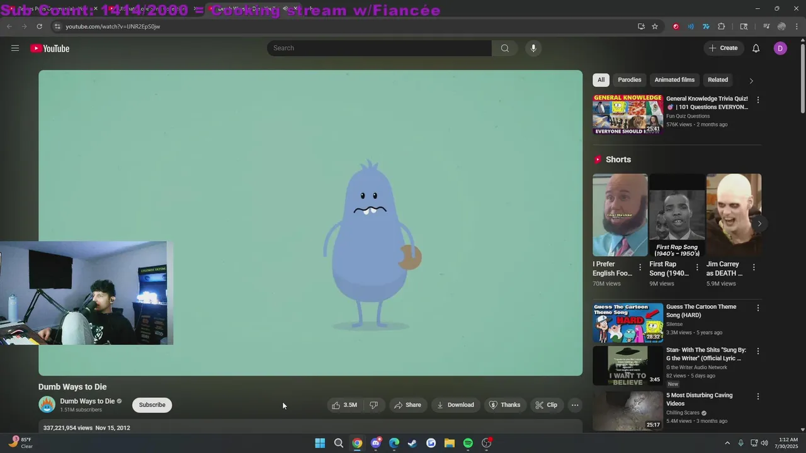This screenshot has width=806, height=453.
Task: Open Discord from the taskbar
Action: (x=376, y=444)
